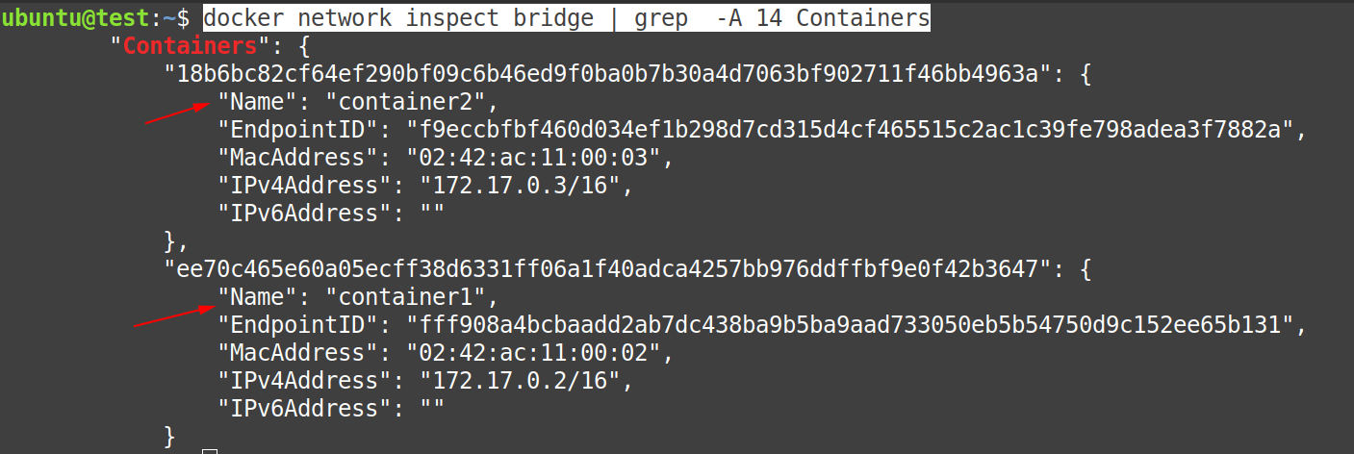Click the "container1" name value
Viewport: 1354px width, 454px height.
tap(412, 297)
